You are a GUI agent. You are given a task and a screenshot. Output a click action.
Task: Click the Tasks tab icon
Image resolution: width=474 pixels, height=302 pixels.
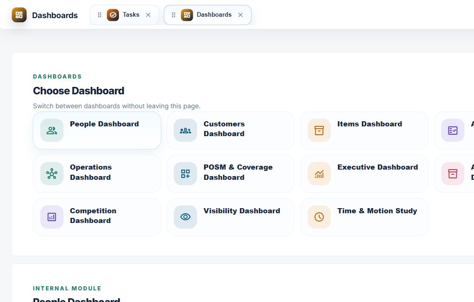click(x=113, y=15)
